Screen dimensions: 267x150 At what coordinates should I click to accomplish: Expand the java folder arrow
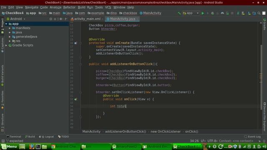10,32
